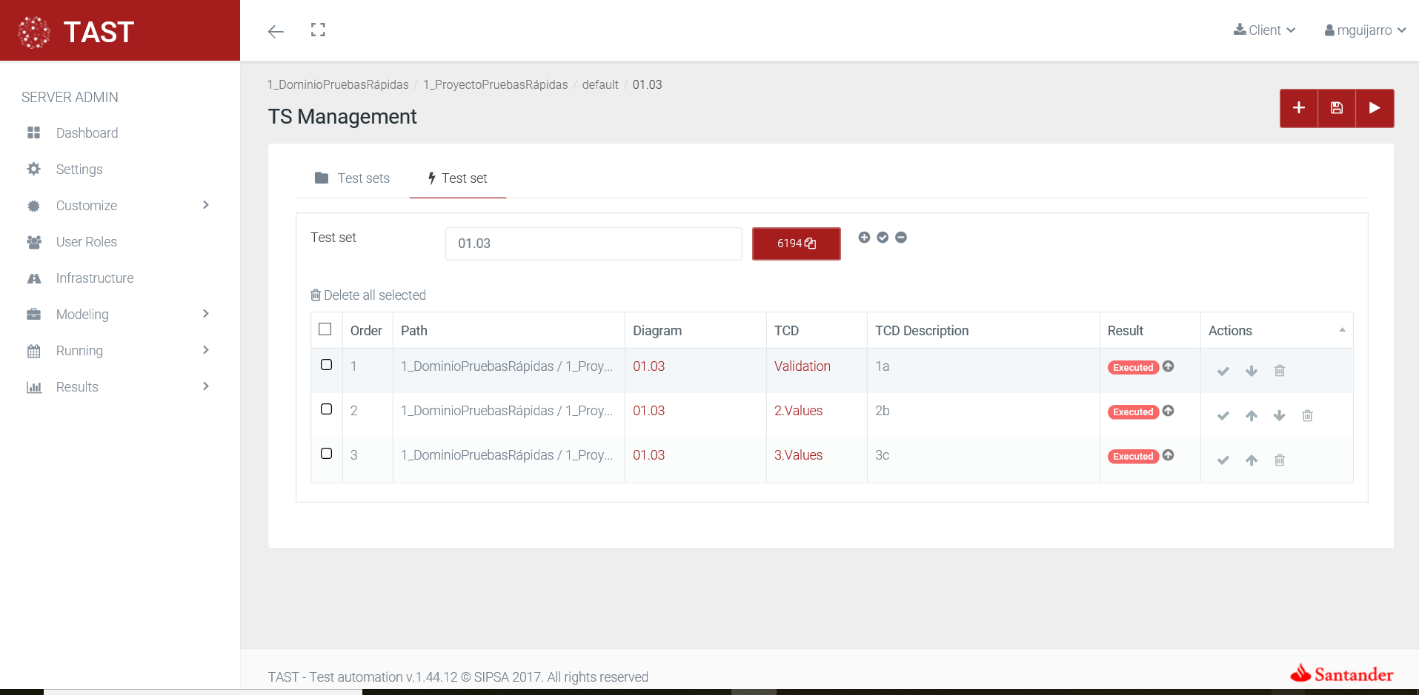Save the test set with floppy icon

[x=1336, y=108]
